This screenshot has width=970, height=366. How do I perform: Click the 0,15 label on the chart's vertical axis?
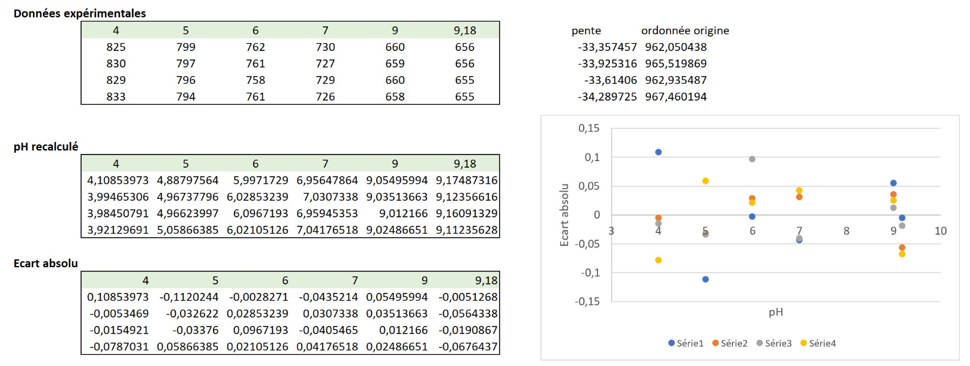point(588,128)
